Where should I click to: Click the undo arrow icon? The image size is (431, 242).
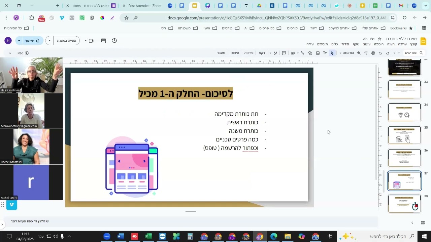click(x=388, y=53)
